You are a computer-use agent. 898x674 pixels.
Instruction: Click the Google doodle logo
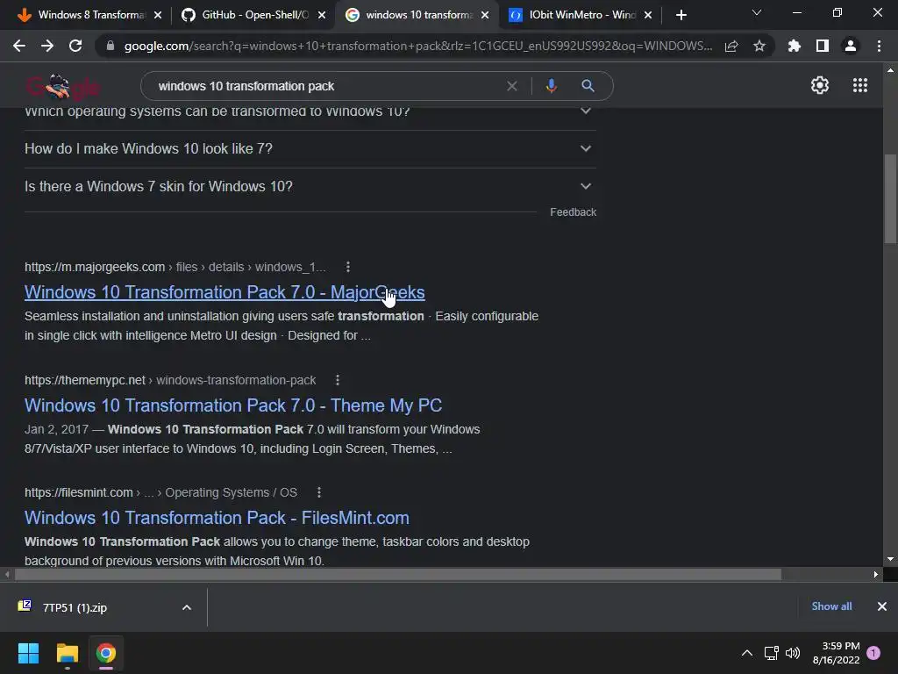tap(63, 87)
